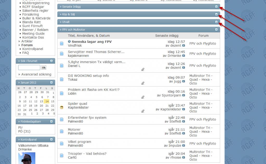Expand the Utvalt section
Viewport: 266px width, 164px height.
point(216,22)
